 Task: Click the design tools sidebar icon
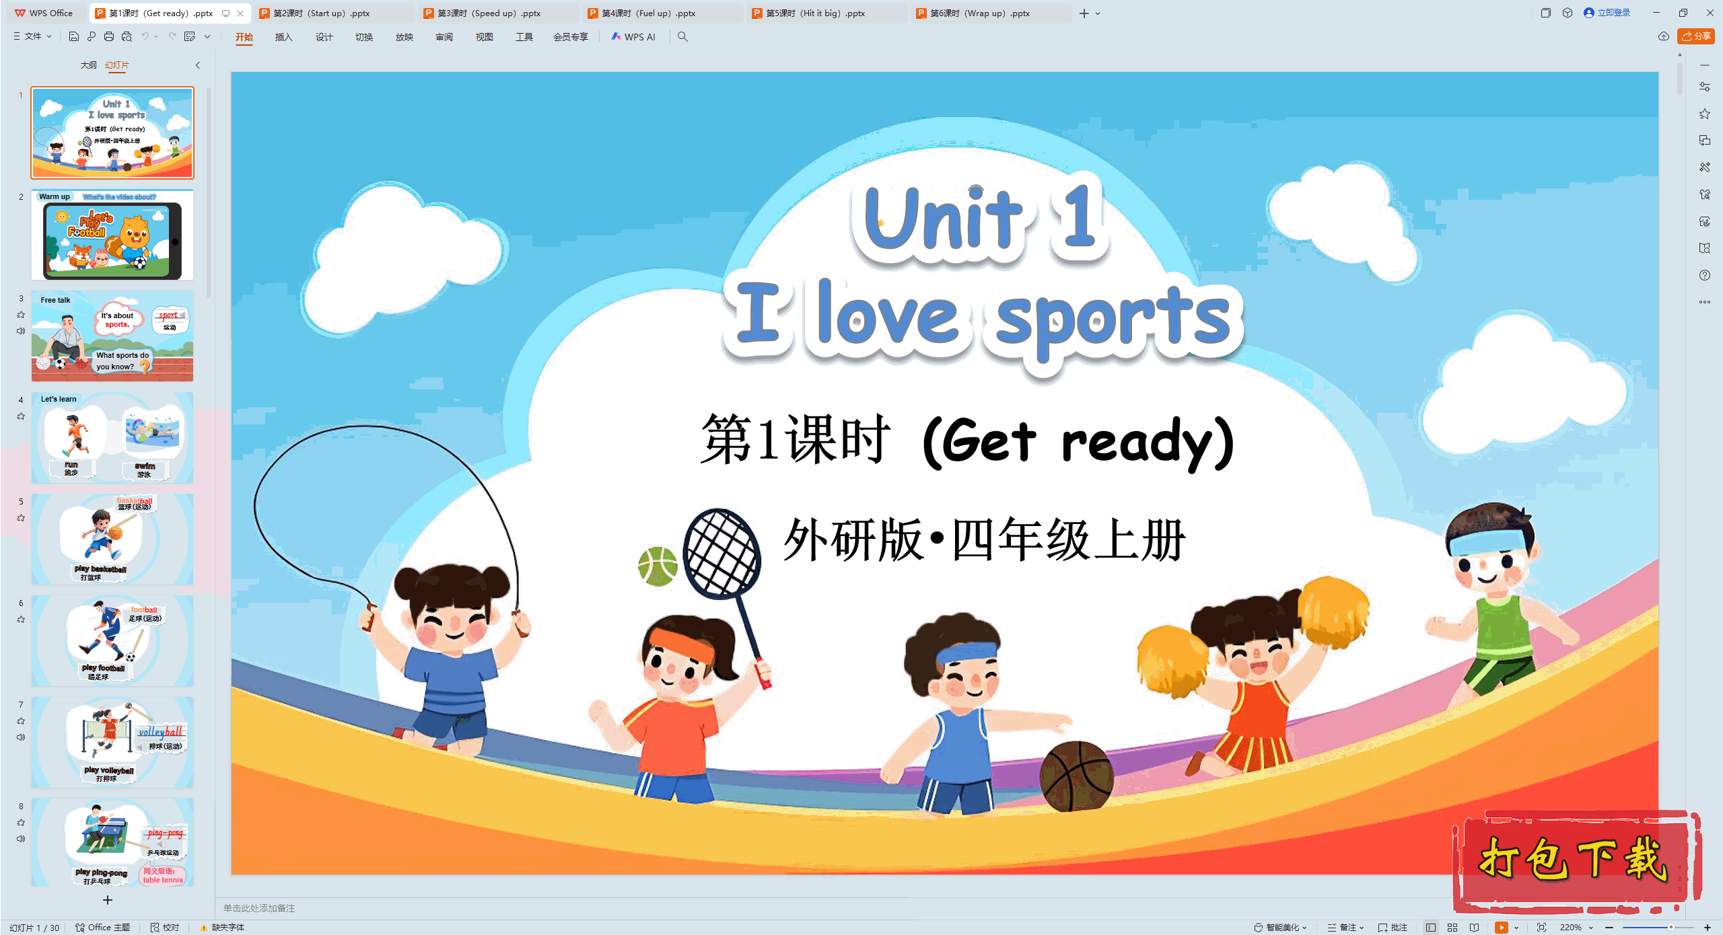1705,167
